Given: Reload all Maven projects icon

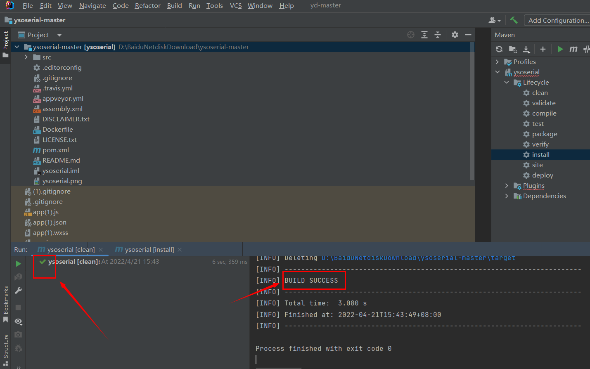Looking at the screenshot, I should (499, 49).
